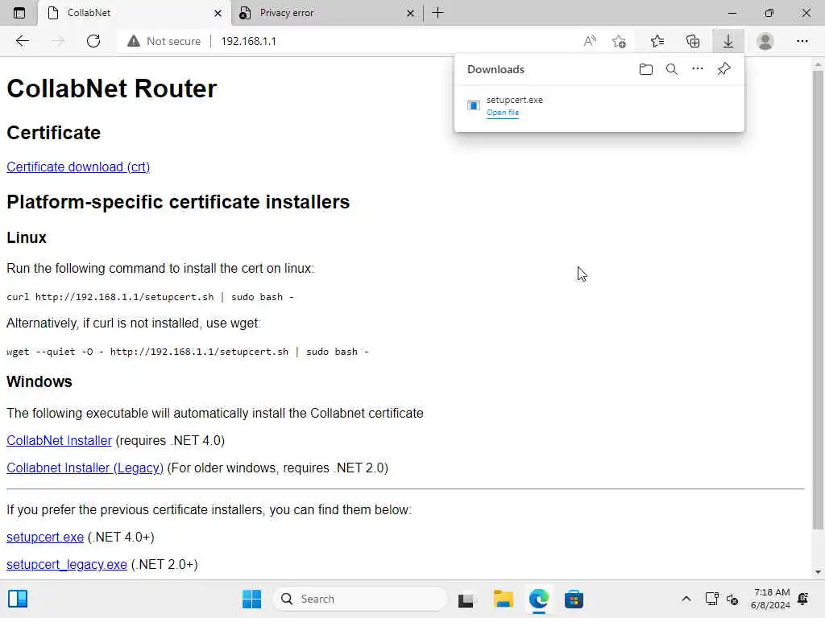Click the page vertical scrollbar thumb

pyautogui.click(x=817, y=299)
